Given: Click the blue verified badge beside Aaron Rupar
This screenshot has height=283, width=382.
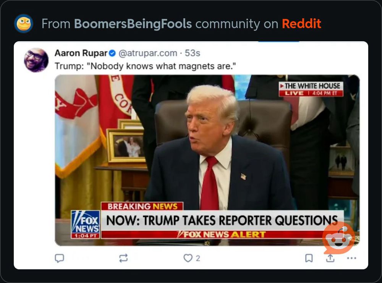Looking at the screenshot, I should [x=112, y=53].
